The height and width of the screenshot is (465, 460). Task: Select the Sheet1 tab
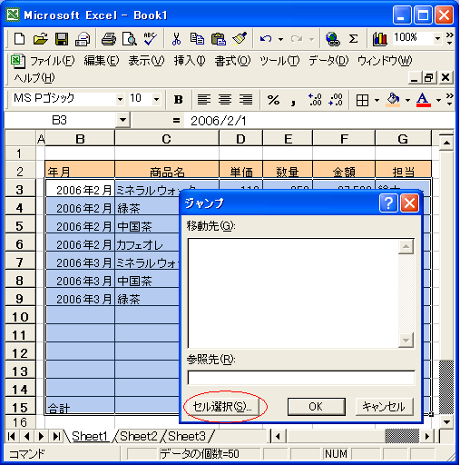pos(90,436)
